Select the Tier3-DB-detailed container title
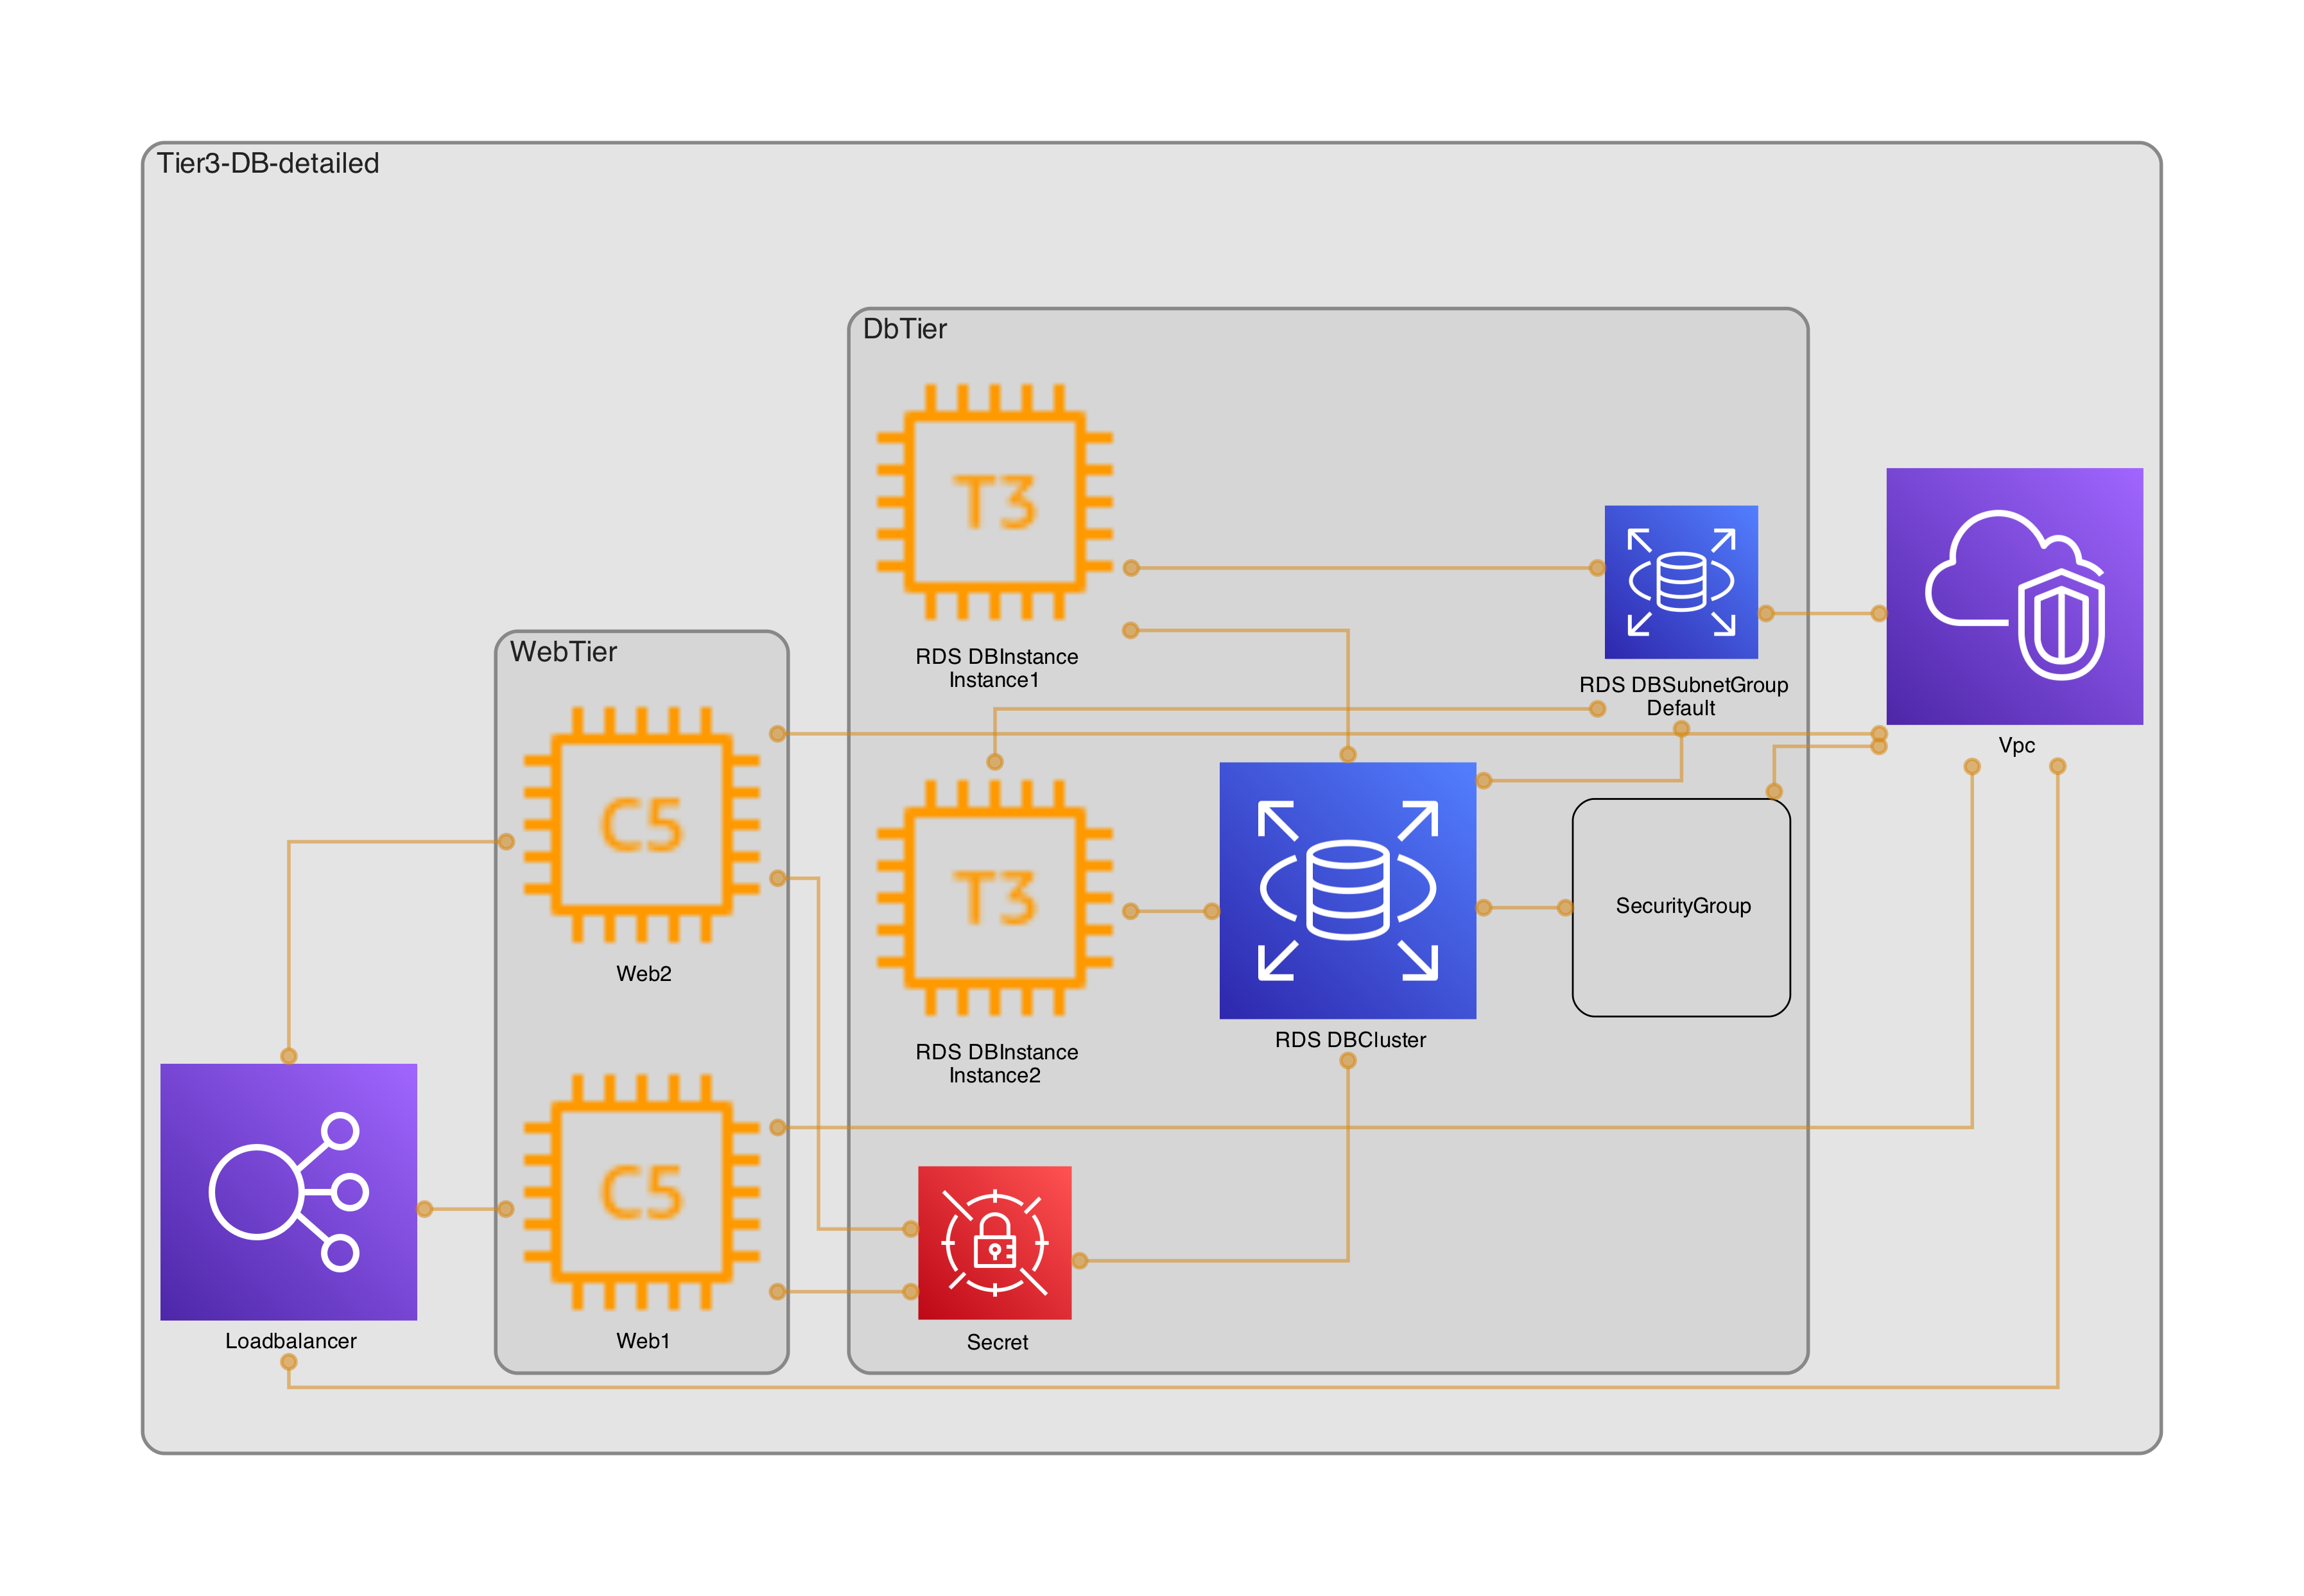Image resolution: width=2304 pixels, height=1596 pixels. [268, 163]
